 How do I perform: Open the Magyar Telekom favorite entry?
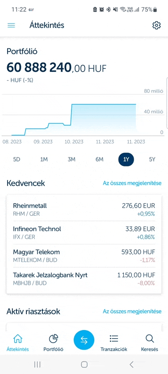[84, 256]
